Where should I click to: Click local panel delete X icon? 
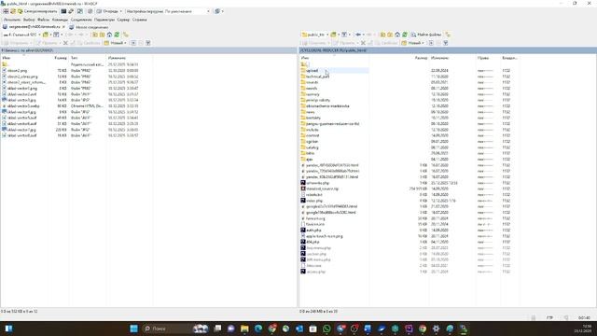tap(65, 43)
